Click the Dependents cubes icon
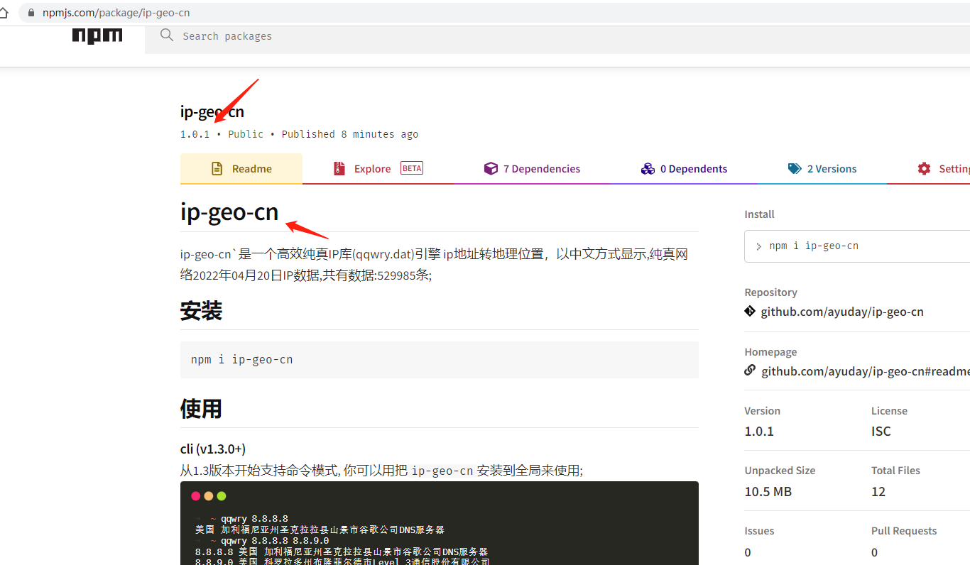 click(648, 169)
